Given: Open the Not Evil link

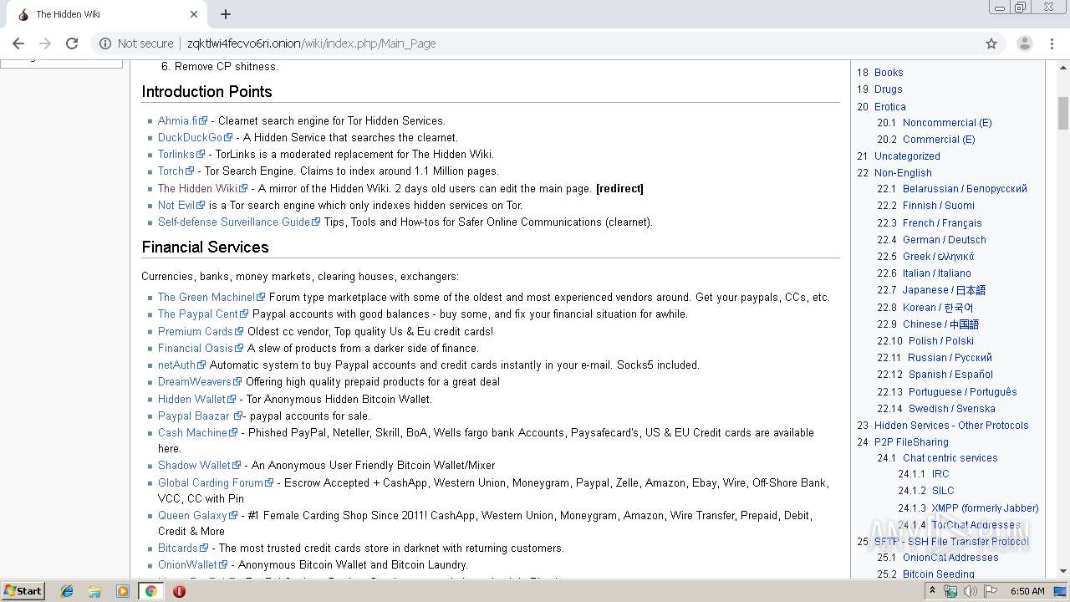Looking at the screenshot, I should [x=176, y=205].
